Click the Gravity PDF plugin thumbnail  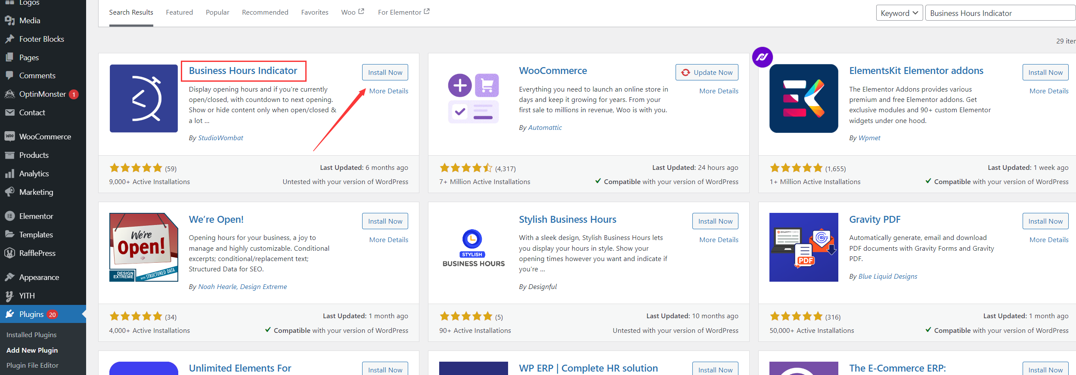pyautogui.click(x=804, y=247)
